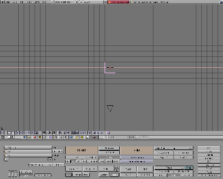This screenshot has width=223, height=179.
Task: Open the buttons window type menu
Action: 3,137
